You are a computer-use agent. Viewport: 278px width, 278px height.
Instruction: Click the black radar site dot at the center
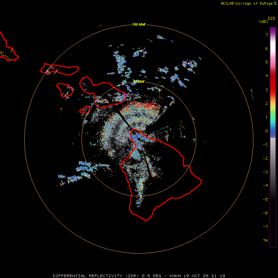tap(139, 139)
